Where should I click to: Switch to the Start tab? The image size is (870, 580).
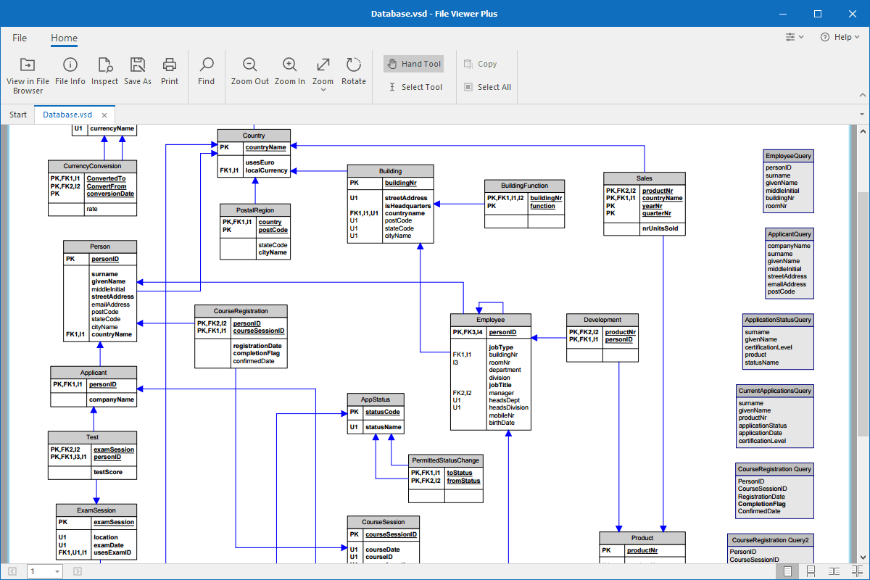pyautogui.click(x=17, y=114)
